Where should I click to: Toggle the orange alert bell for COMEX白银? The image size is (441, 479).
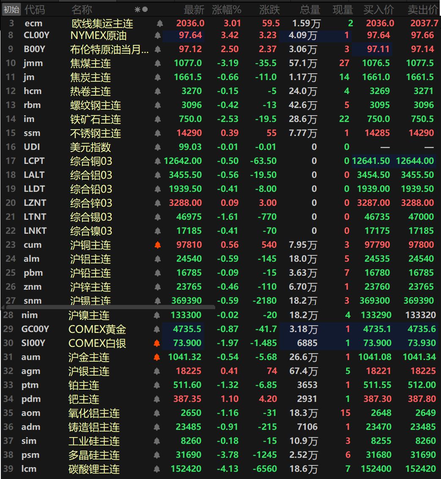coord(157,343)
